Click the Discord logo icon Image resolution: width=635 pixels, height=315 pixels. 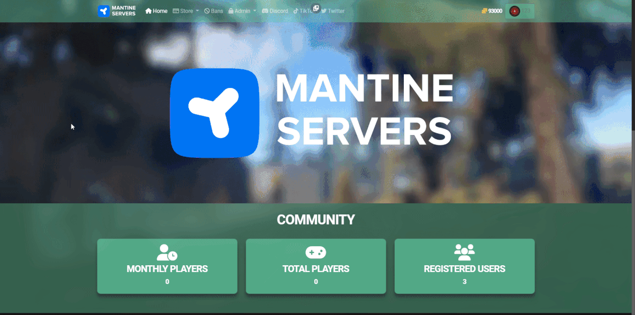point(265,11)
